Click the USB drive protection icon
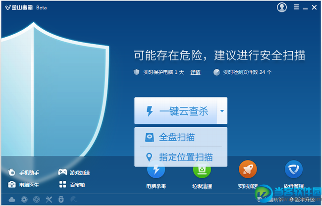The height and width of the screenshot is (206, 322). pos(61,199)
